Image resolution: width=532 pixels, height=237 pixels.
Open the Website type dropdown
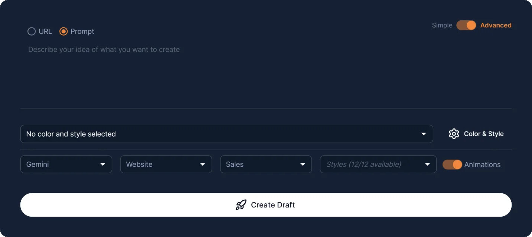(166, 164)
